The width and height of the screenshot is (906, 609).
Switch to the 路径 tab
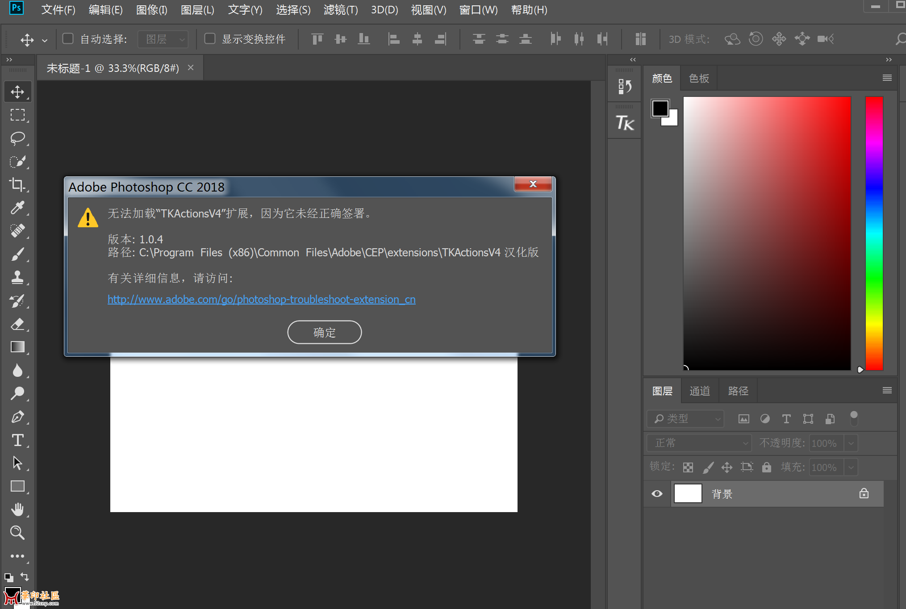[x=738, y=391]
